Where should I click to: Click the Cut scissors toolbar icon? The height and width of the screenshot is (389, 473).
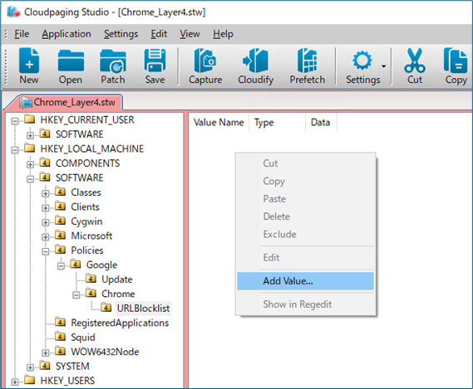(x=415, y=66)
